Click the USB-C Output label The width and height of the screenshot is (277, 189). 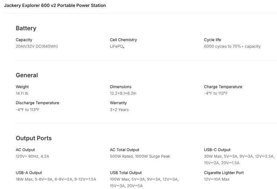[217, 150]
